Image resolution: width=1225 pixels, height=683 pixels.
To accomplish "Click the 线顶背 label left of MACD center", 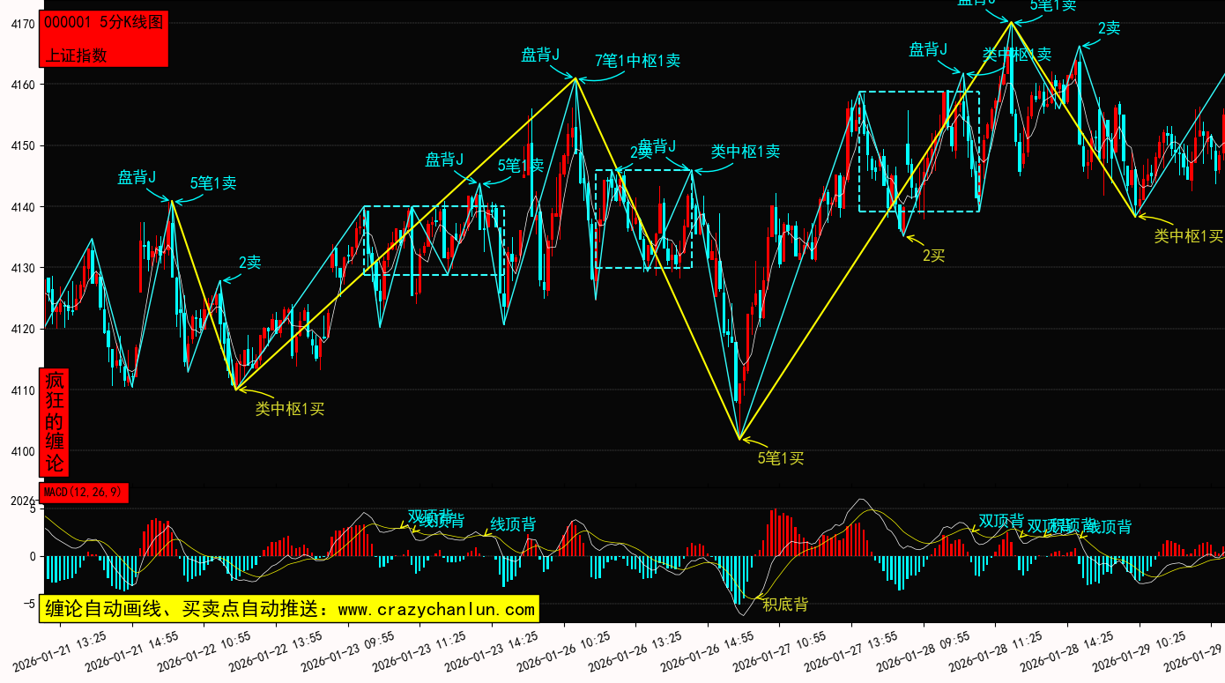I will tap(513, 524).
